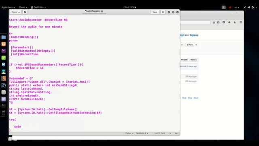The height and width of the screenshot is (146, 259).
Task: Open the Shop footer link in the browser
Action: [x=184, y=98]
